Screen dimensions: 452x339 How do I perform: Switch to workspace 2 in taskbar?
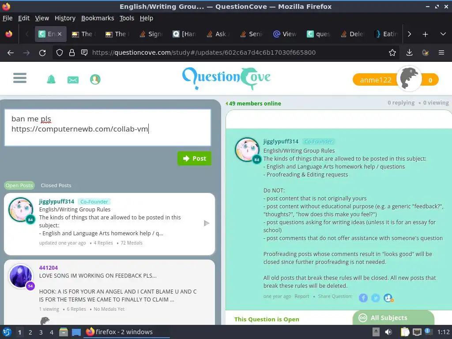[x=30, y=332]
